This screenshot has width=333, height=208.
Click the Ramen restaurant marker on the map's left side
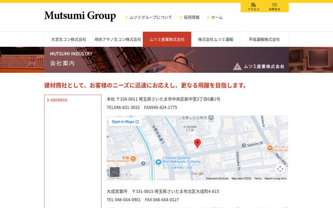pos(133,159)
